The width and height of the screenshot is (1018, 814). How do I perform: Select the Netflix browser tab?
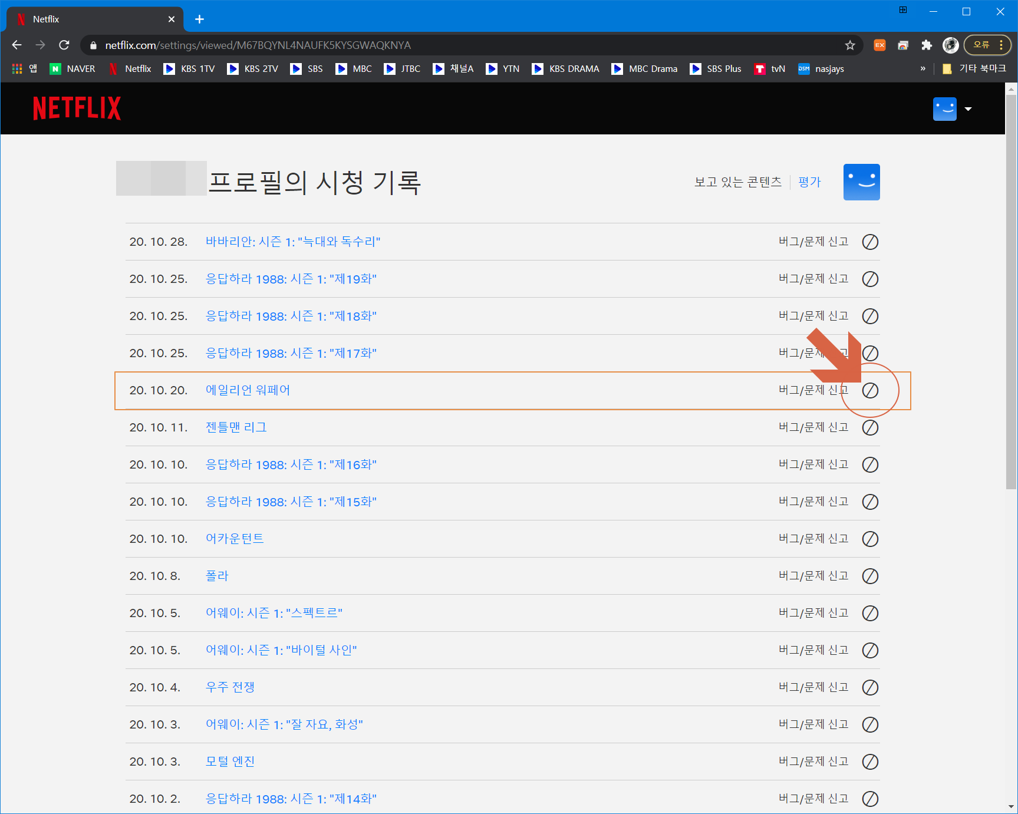click(94, 19)
